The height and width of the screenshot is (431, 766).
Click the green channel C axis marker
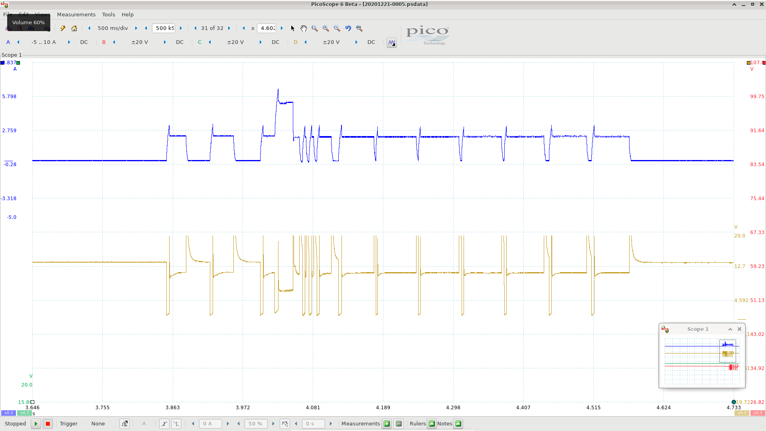tap(18, 63)
